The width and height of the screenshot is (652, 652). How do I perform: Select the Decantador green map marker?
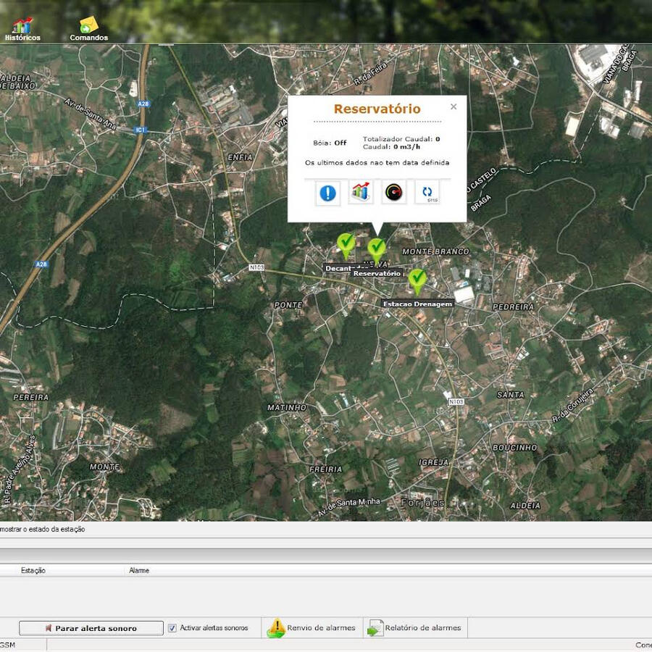pyautogui.click(x=346, y=244)
